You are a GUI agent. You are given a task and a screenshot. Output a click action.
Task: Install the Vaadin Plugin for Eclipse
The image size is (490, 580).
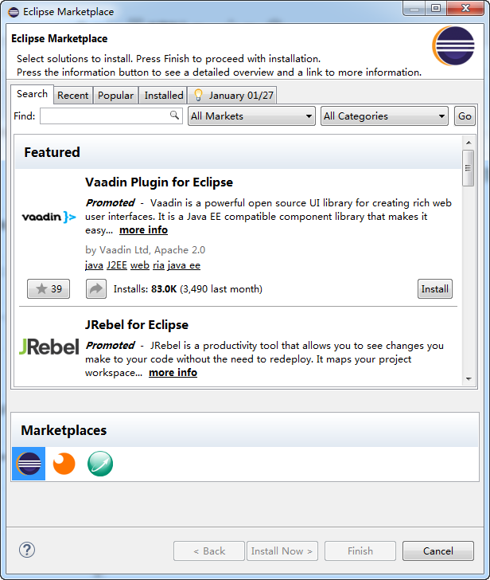click(x=434, y=289)
